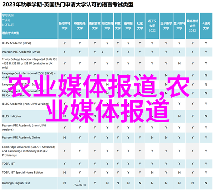Click Cardiff's N in the IELTS Indicator row

(206, 116)
